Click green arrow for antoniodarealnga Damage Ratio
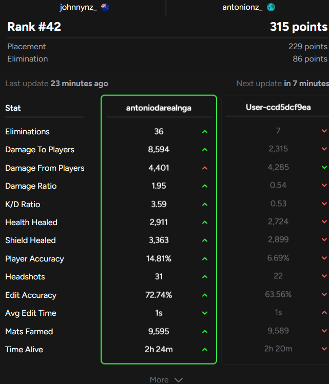 [205, 186]
